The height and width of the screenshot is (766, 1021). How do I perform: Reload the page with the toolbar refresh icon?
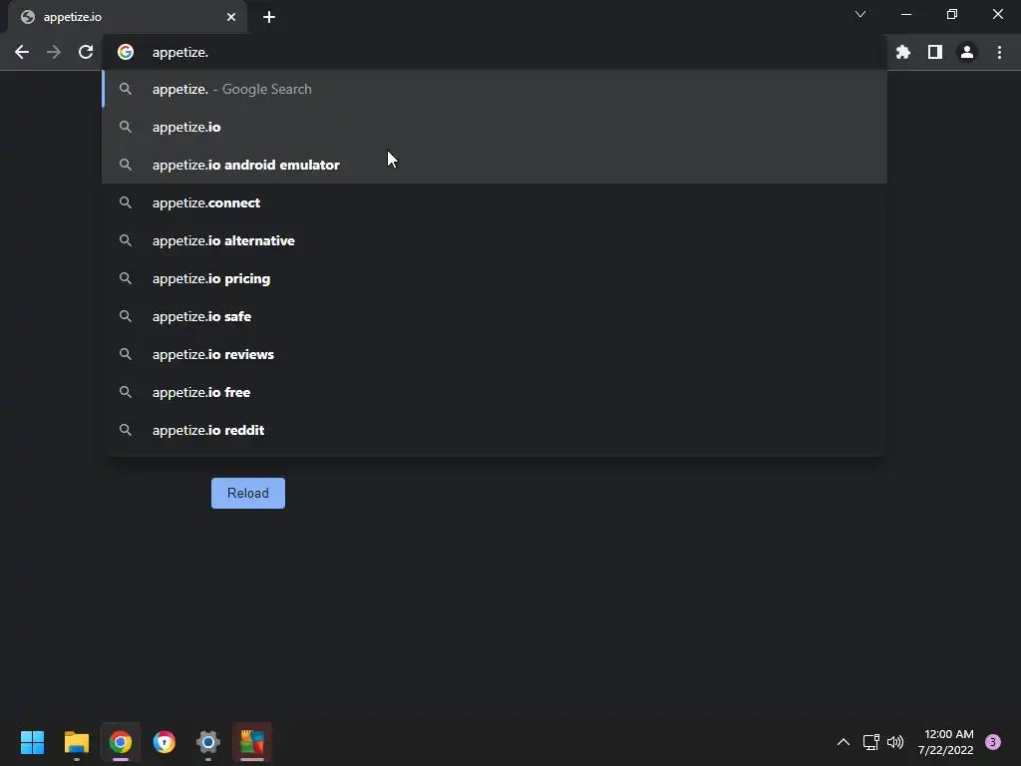tap(86, 52)
